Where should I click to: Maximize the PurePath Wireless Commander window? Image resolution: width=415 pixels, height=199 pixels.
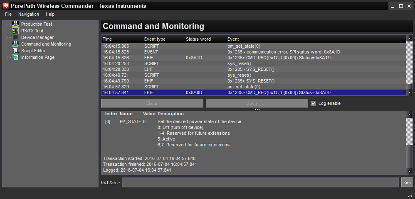pyautogui.click(x=401, y=6)
